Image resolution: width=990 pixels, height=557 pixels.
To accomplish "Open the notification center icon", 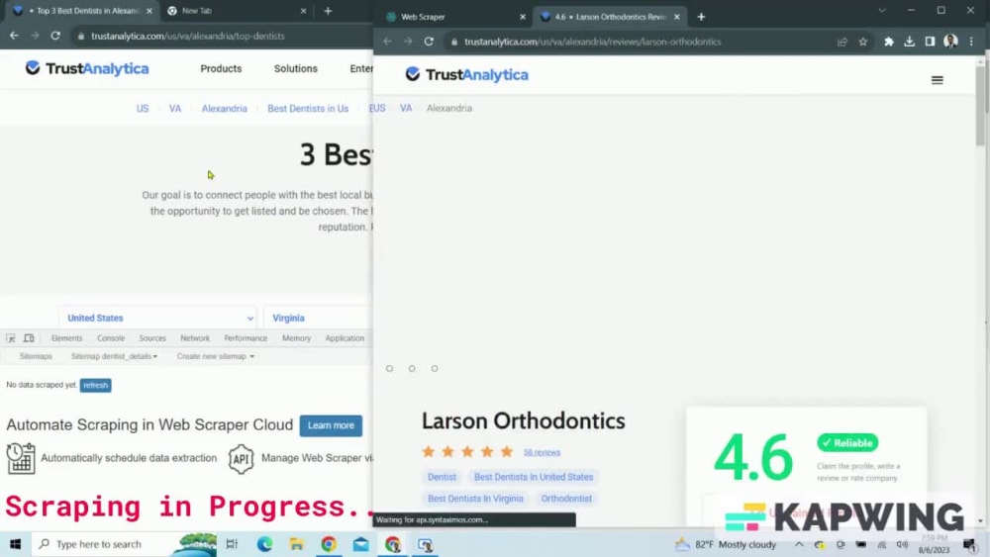I will pos(970,544).
